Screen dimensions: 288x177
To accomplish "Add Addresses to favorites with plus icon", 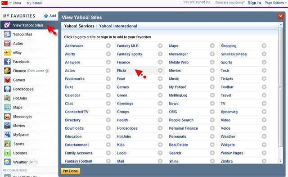I will (108, 46).
